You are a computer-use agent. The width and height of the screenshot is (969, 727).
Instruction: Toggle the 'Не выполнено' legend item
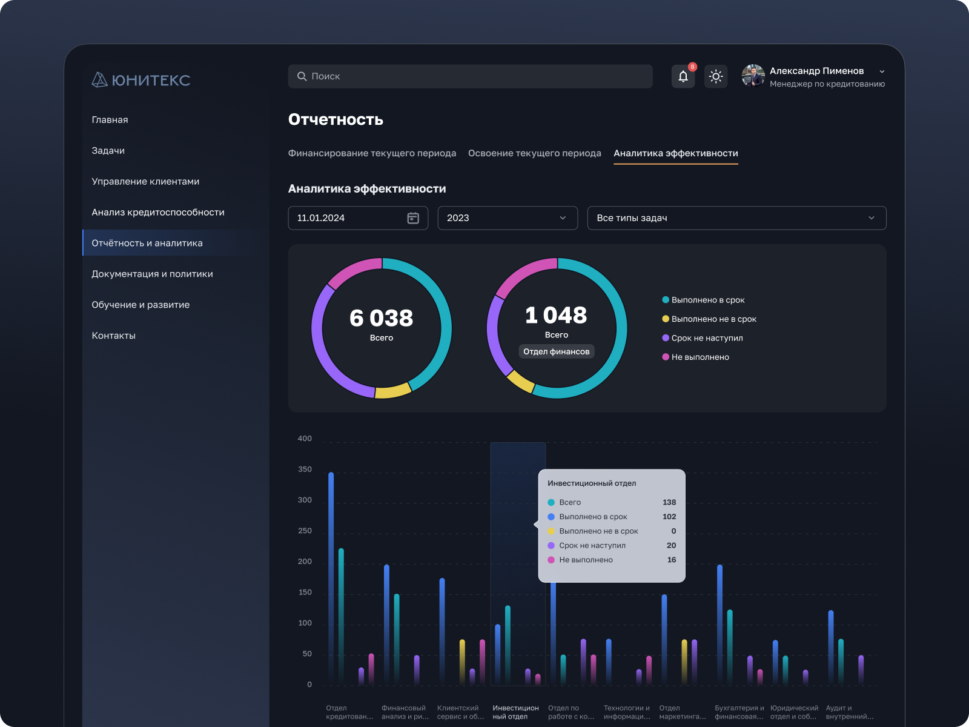point(699,357)
